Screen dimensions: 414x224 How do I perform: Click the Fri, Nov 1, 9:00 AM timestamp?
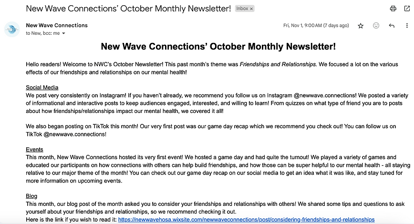[x=316, y=25]
